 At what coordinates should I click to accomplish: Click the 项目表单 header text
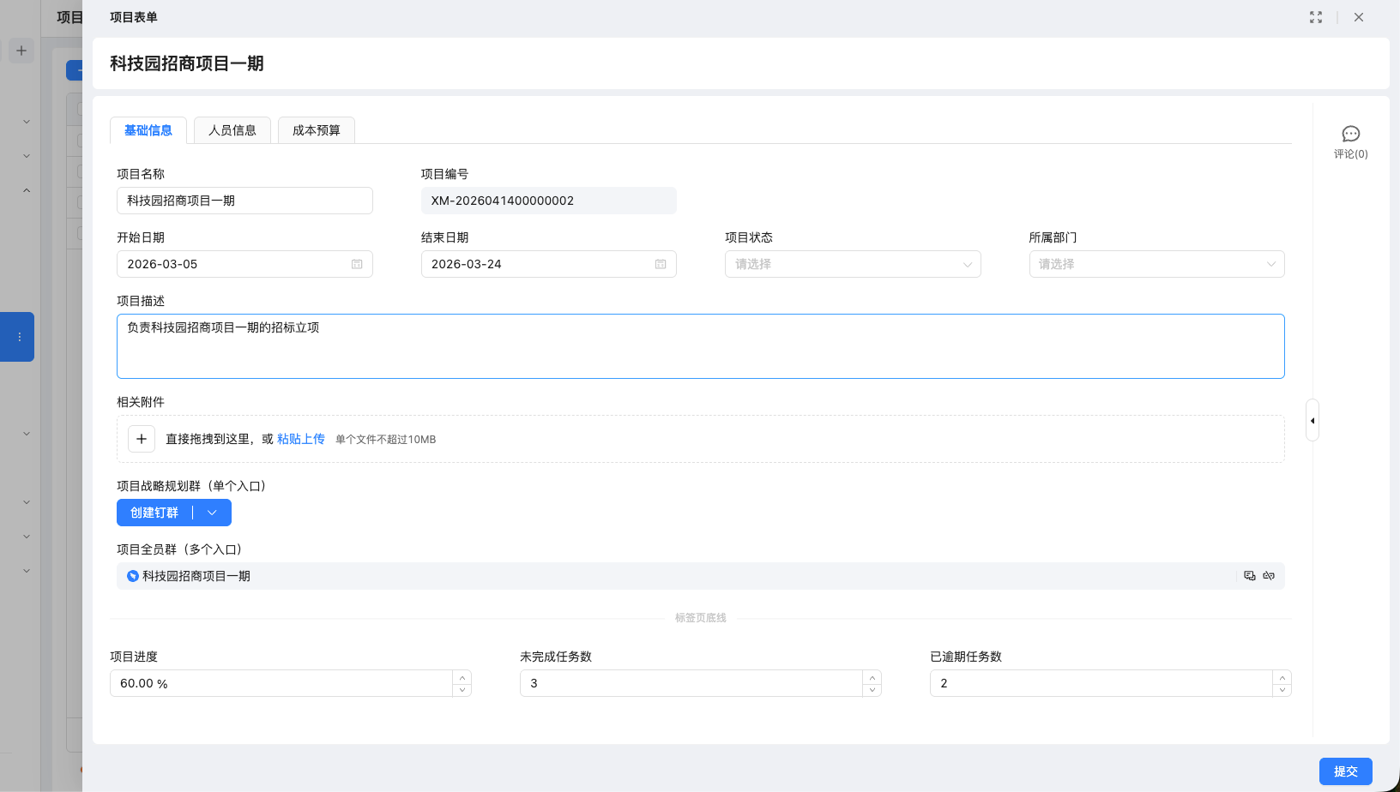click(134, 17)
